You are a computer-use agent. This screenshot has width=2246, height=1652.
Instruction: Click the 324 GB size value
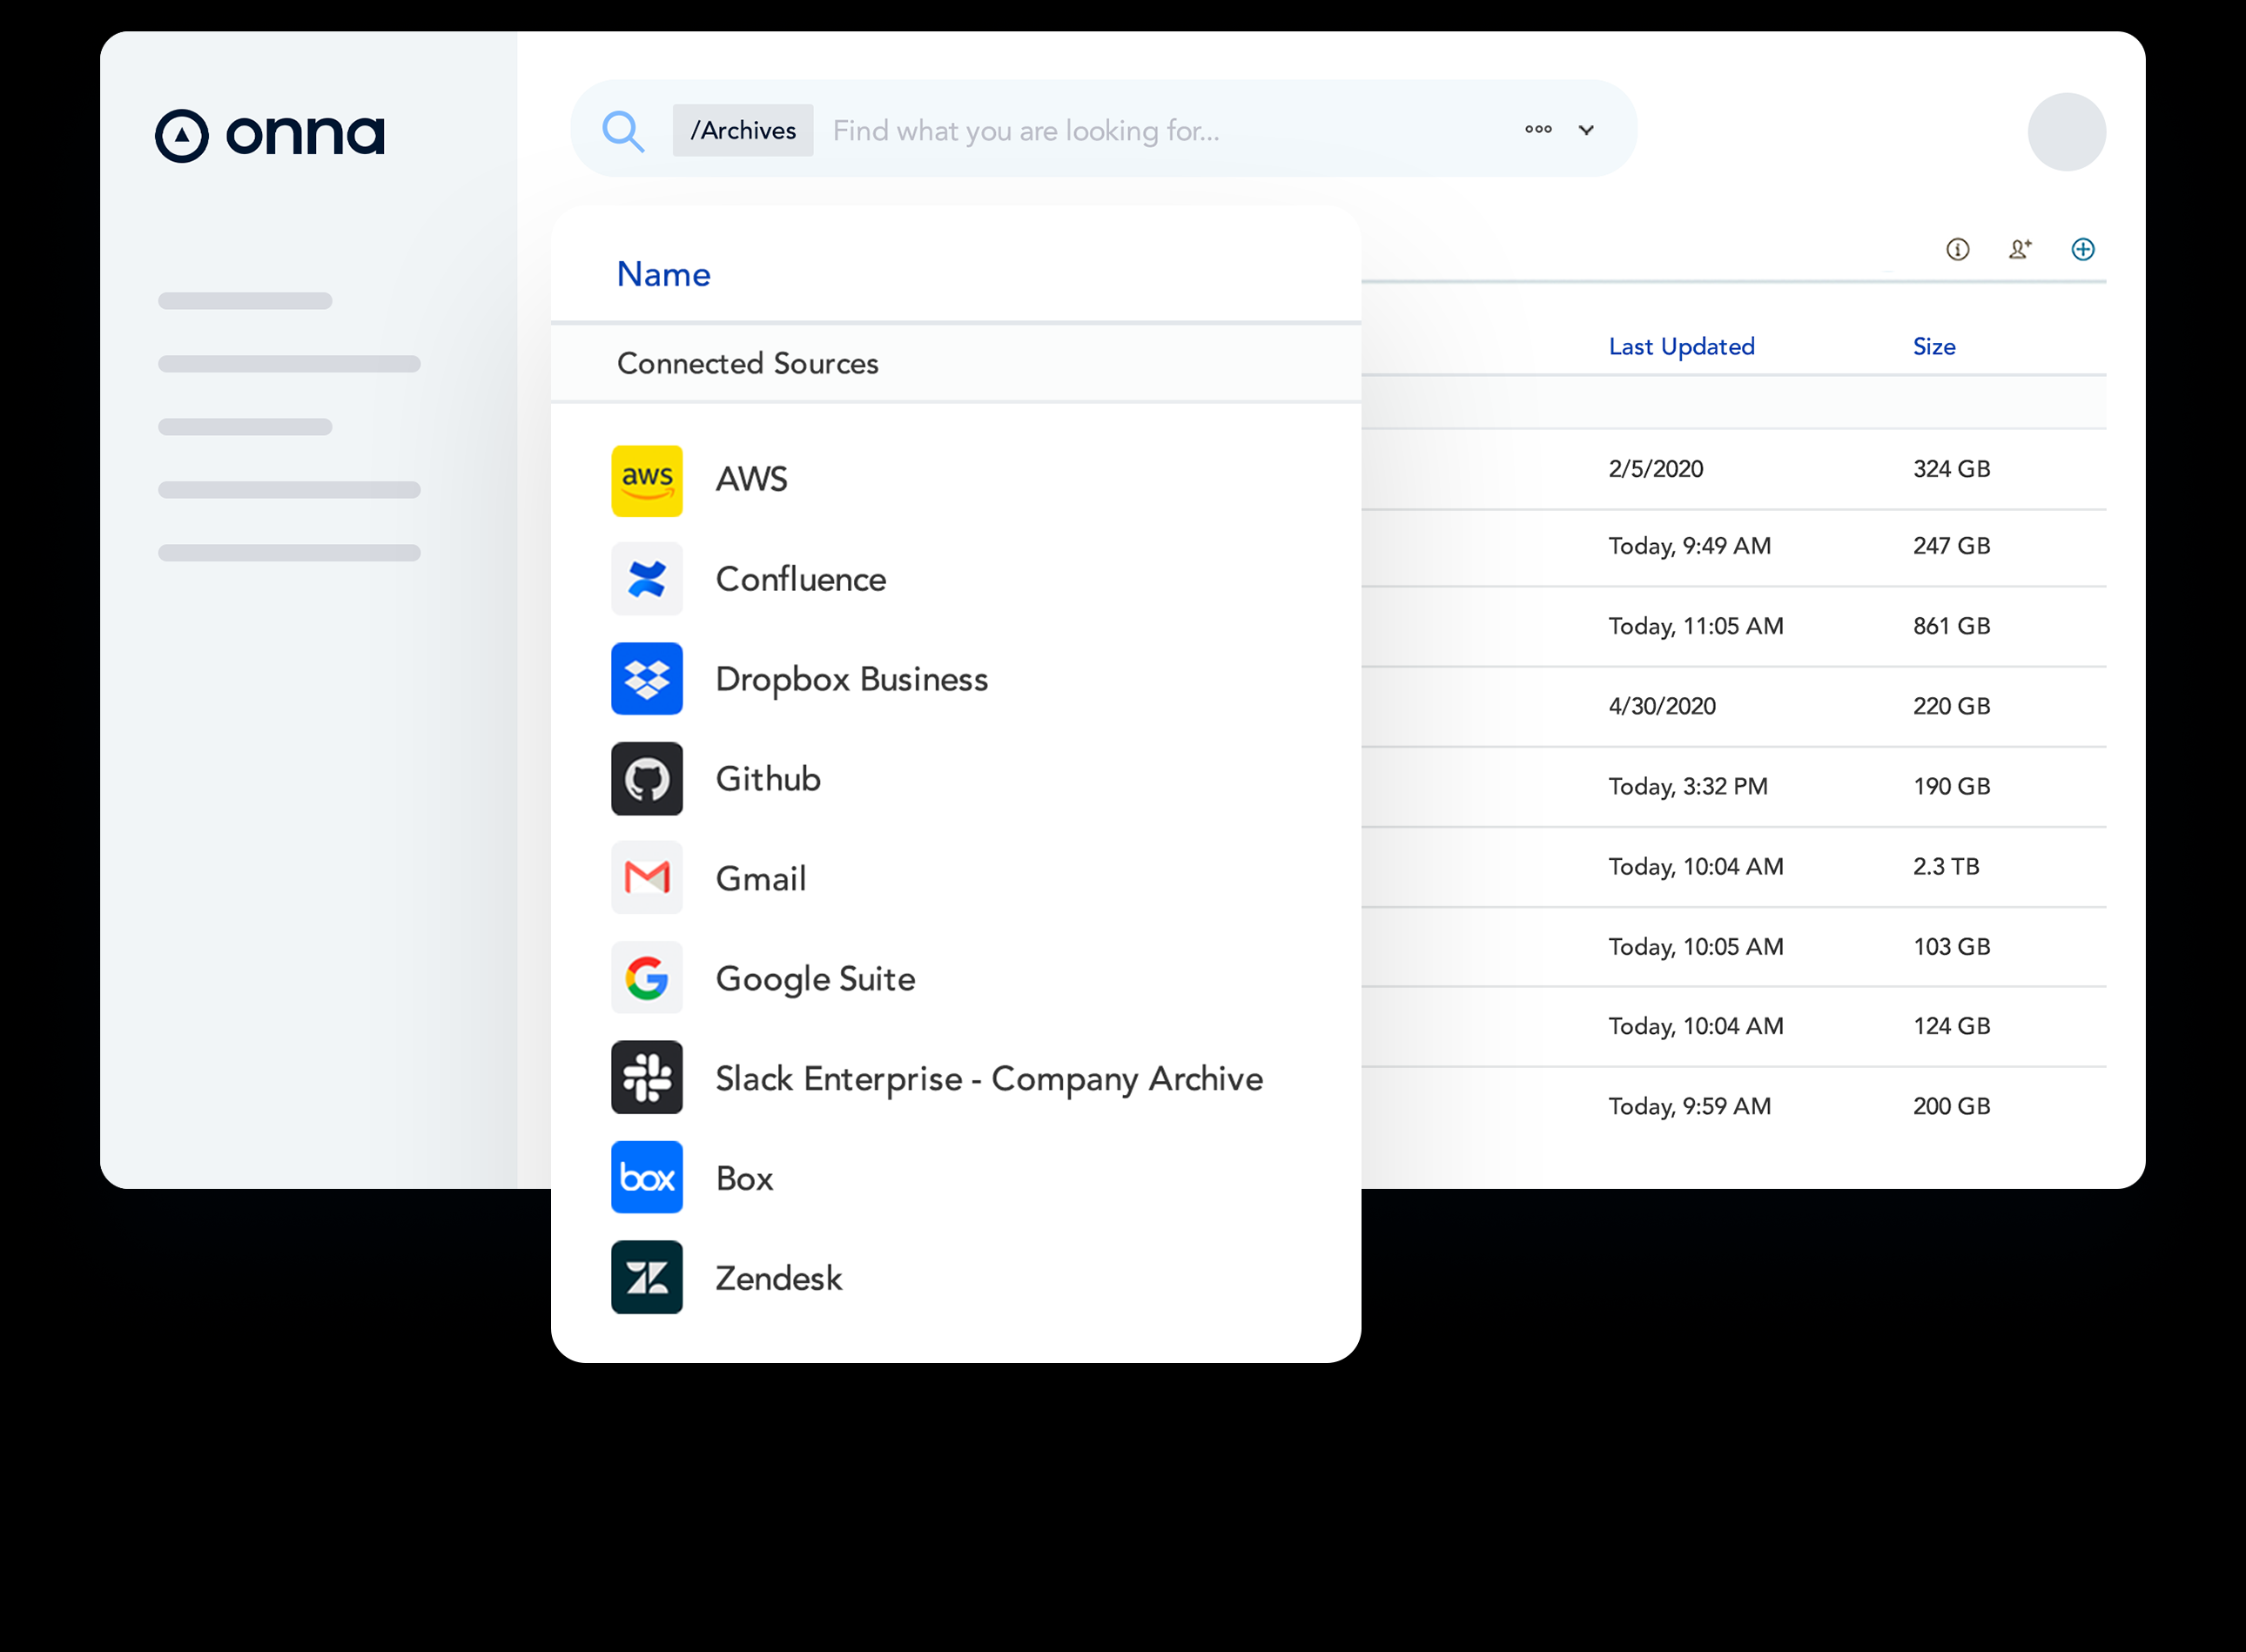coord(1952,469)
